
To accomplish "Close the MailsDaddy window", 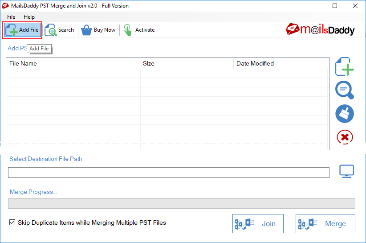I will coord(355,6).
